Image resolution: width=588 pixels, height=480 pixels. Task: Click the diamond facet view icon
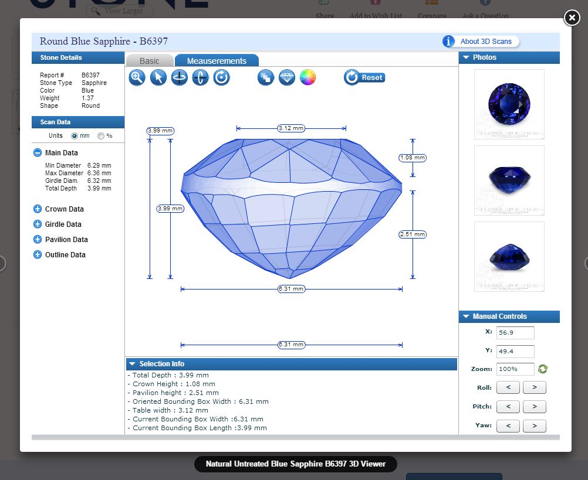tap(287, 77)
